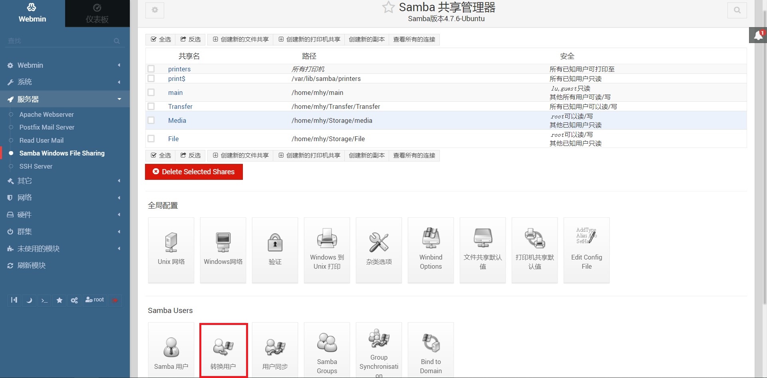The width and height of the screenshot is (767, 378).
Task: Check the Media share checkbox
Action: click(151, 120)
